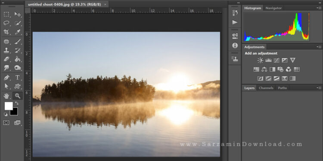
Task: Add an Exposure adjustment
Action: (x=285, y=60)
